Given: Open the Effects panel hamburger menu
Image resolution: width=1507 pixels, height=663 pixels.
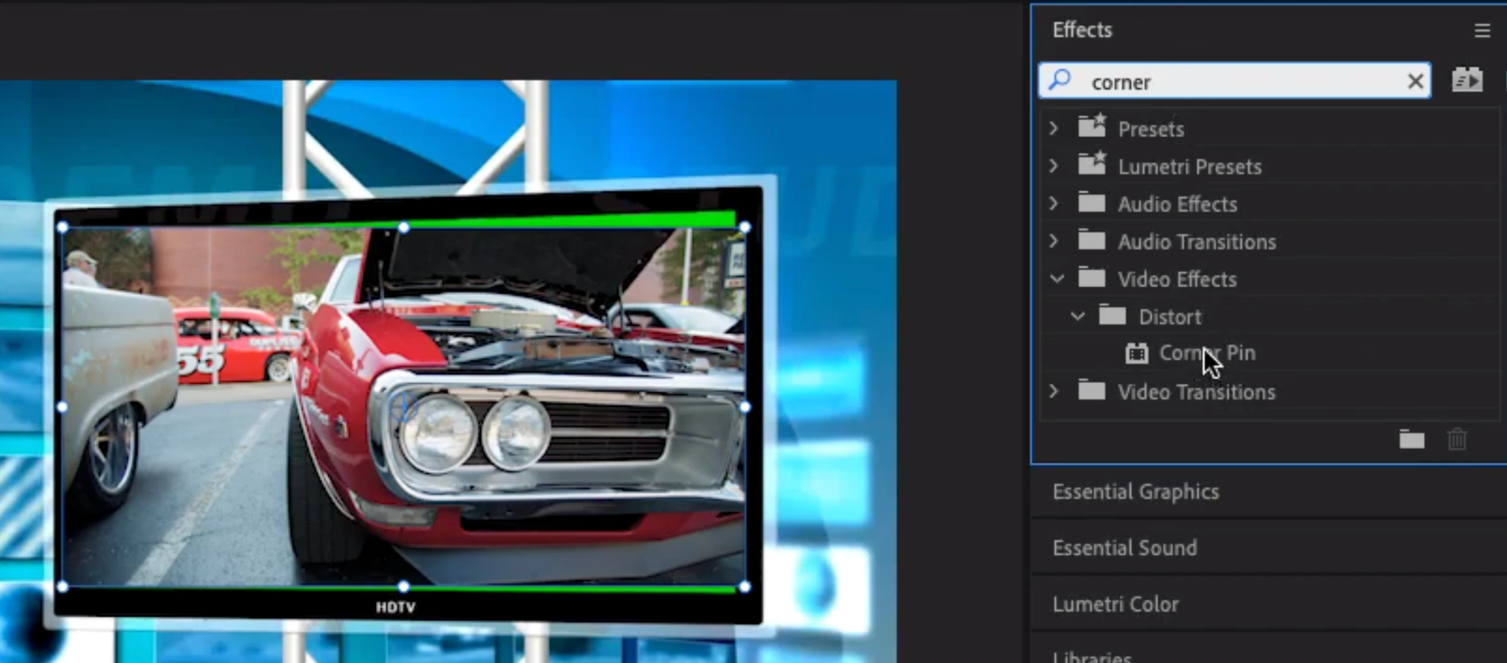Looking at the screenshot, I should click(1481, 31).
